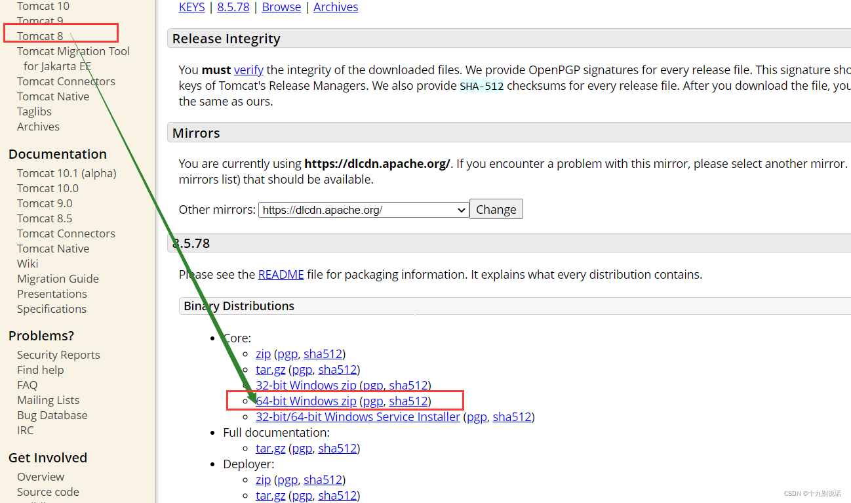Screen dimensions: 851x503
Task: Open Tomcat 10.1 (alpha) documentation
Action: click(x=67, y=173)
